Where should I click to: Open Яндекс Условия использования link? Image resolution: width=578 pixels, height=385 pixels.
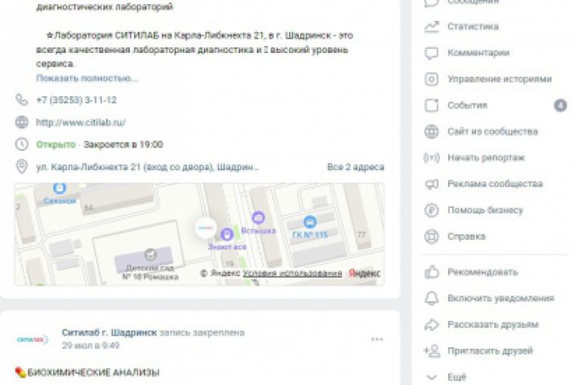[x=292, y=274]
